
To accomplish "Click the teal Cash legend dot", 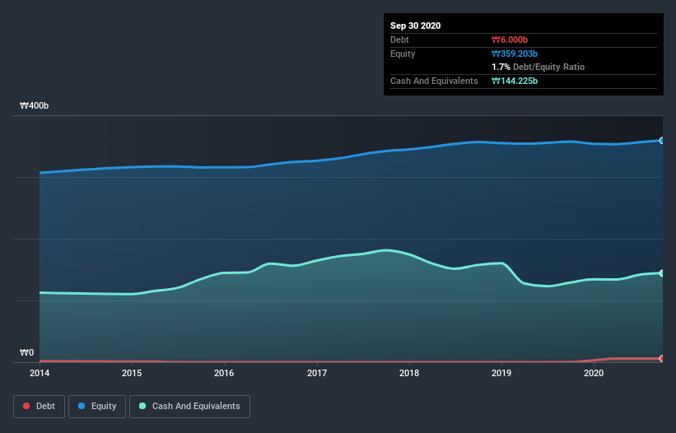I will (142, 406).
